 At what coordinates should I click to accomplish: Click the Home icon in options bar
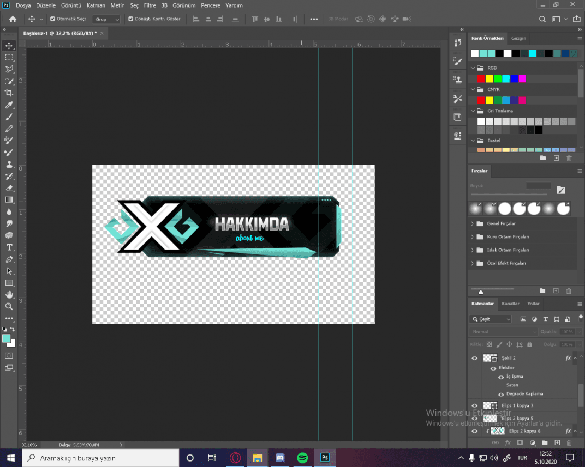point(13,19)
